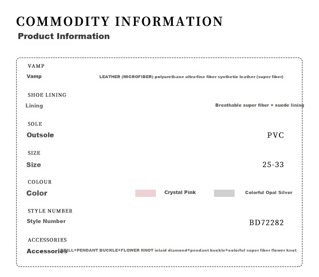Click the ACCESSORIES section title
This screenshot has height=277, width=319.
point(47,240)
